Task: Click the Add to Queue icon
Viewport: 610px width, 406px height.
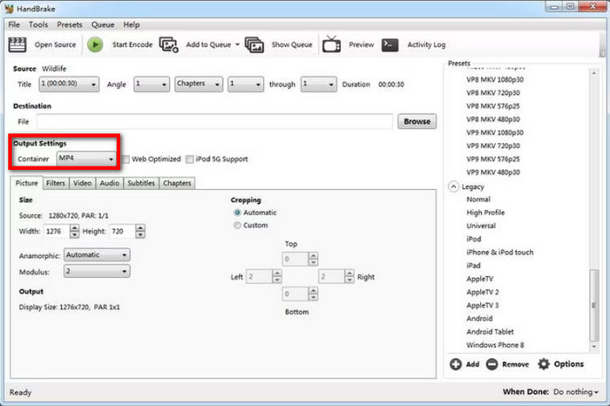Action: [x=168, y=44]
